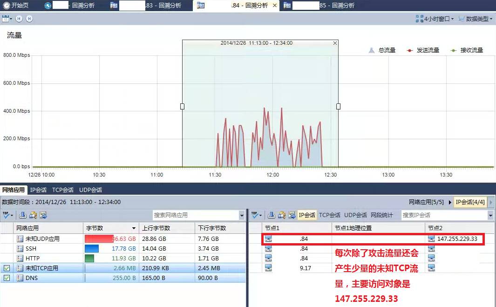Click the right selection handle on chart
The image size is (496, 307).
(x=338, y=106)
